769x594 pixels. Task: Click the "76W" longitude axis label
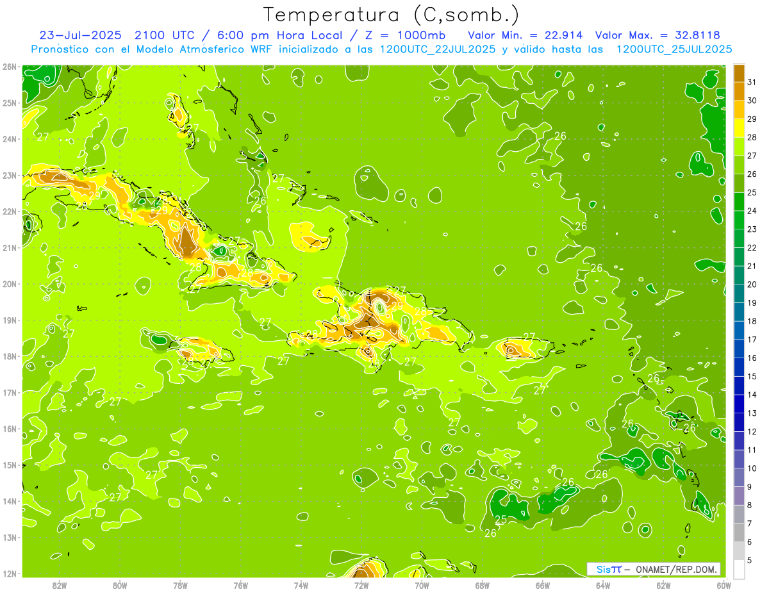tap(241, 586)
